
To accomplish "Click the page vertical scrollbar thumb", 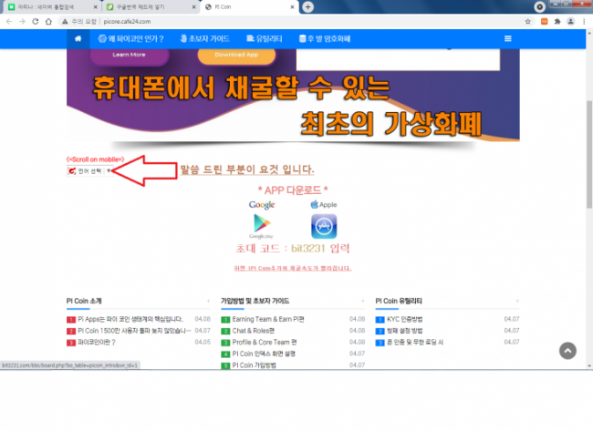I will (x=589, y=154).
